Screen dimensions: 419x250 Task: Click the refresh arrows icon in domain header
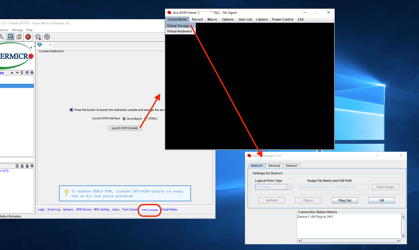tap(32, 73)
